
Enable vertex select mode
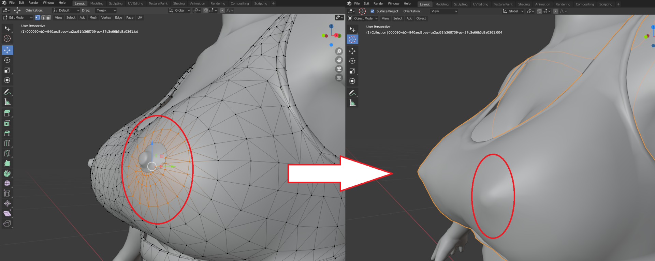click(x=38, y=17)
